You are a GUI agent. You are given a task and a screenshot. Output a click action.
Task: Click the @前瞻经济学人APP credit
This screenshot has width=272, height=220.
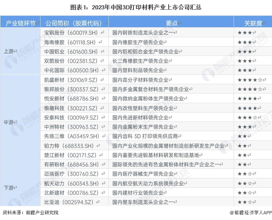point(251,213)
